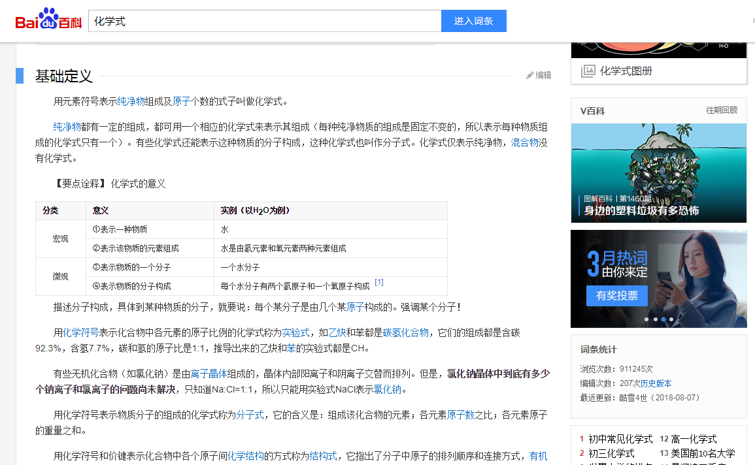Click the [1] reference citation in the table

coord(378,281)
